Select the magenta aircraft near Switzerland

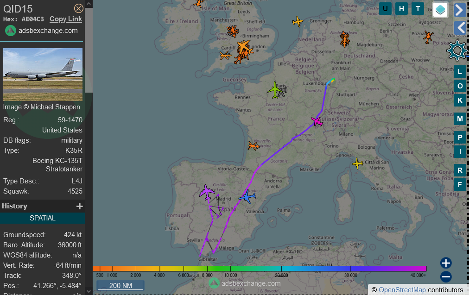click(x=317, y=121)
